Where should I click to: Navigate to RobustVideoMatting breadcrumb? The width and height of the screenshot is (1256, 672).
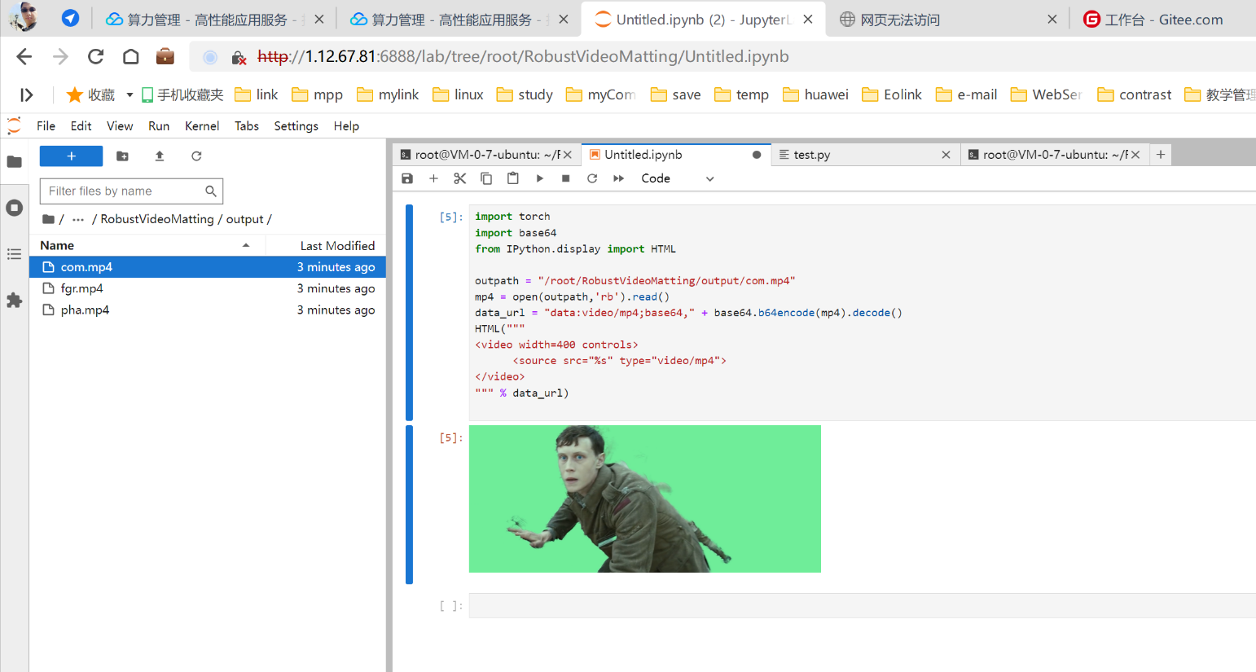point(157,219)
